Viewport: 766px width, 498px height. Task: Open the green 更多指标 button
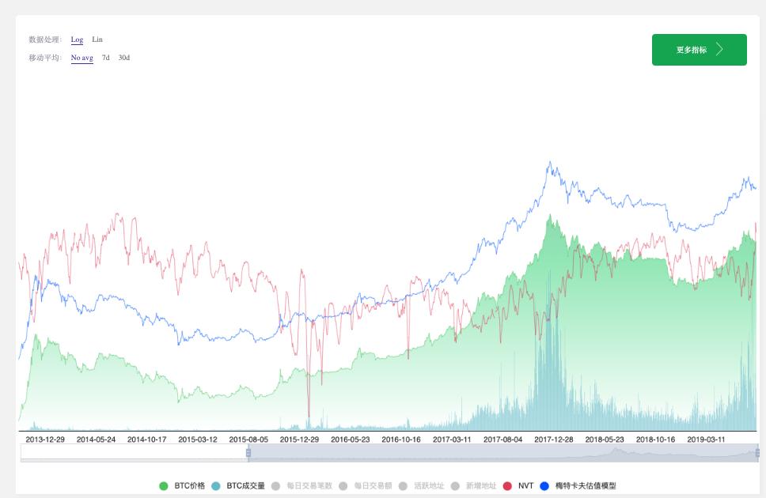699,49
